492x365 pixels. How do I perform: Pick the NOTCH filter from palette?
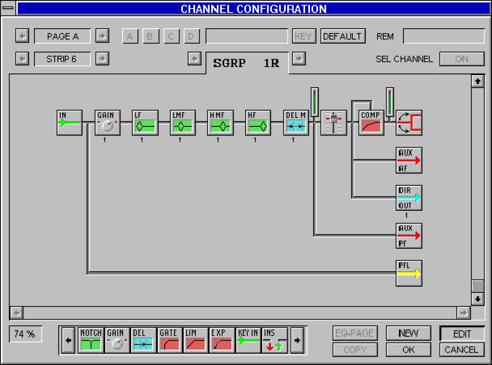pyautogui.click(x=91, y=340)
